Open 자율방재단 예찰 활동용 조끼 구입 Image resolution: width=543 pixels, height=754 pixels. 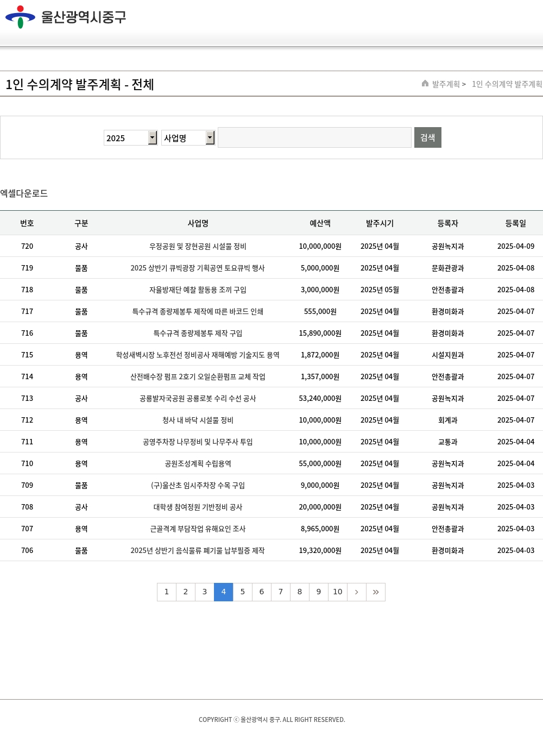[198, 290]
